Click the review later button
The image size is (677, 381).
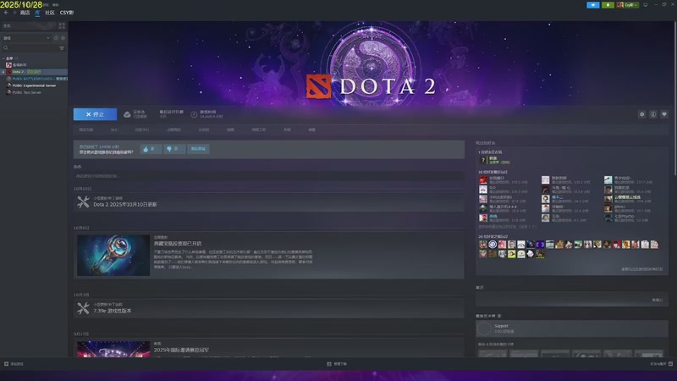click(x=198, y=149)
